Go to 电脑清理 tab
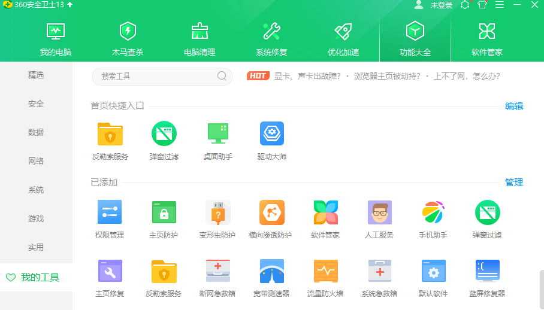The height and width of the screenshot is (310, 544). click(x=200, y=38)
